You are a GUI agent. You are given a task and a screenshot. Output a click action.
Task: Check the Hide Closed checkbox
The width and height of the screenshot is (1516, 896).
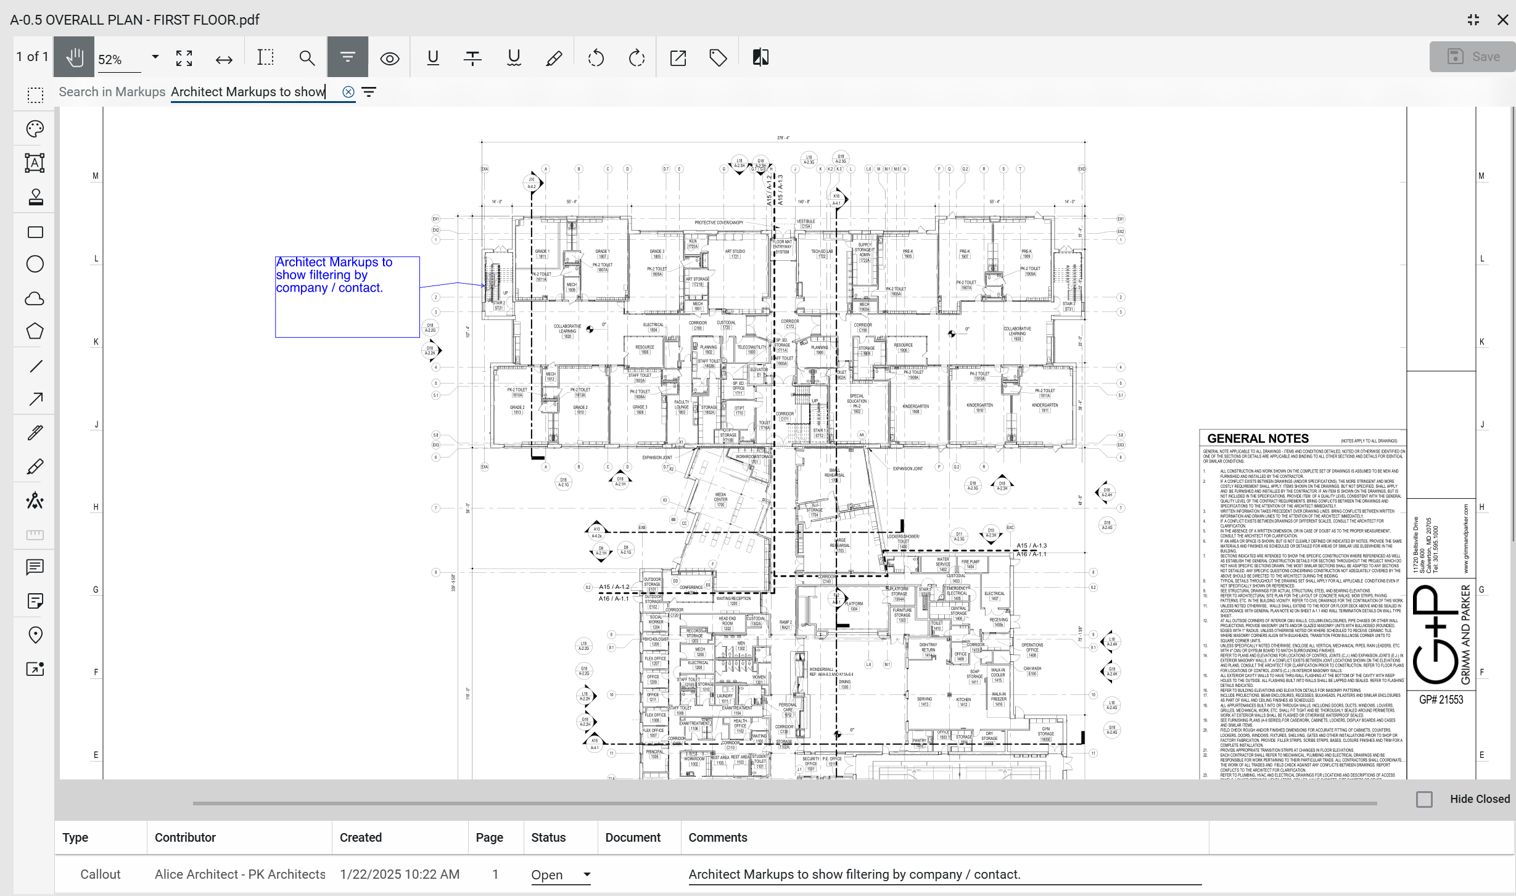click(x=1424, y=799)
